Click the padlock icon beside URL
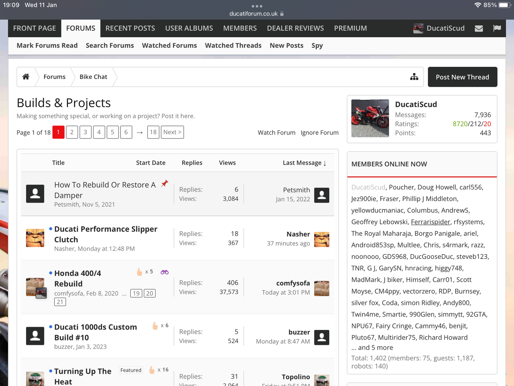Image resolution: width=514 pixels, height=386 pixels. 282,14
